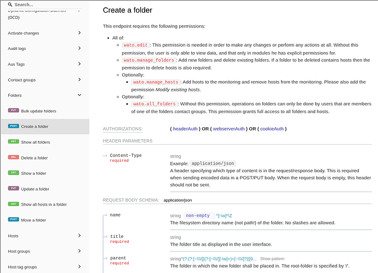Open the headerAuth authorization link
The height and width of the screenshot is (273, 378).
pyautogui.click(x=185, y=129)
